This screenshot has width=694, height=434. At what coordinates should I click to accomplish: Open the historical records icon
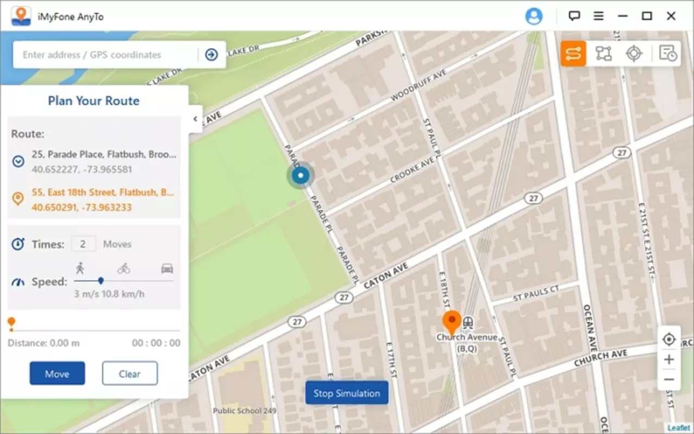pyautogui.click(x=668, y=54)
